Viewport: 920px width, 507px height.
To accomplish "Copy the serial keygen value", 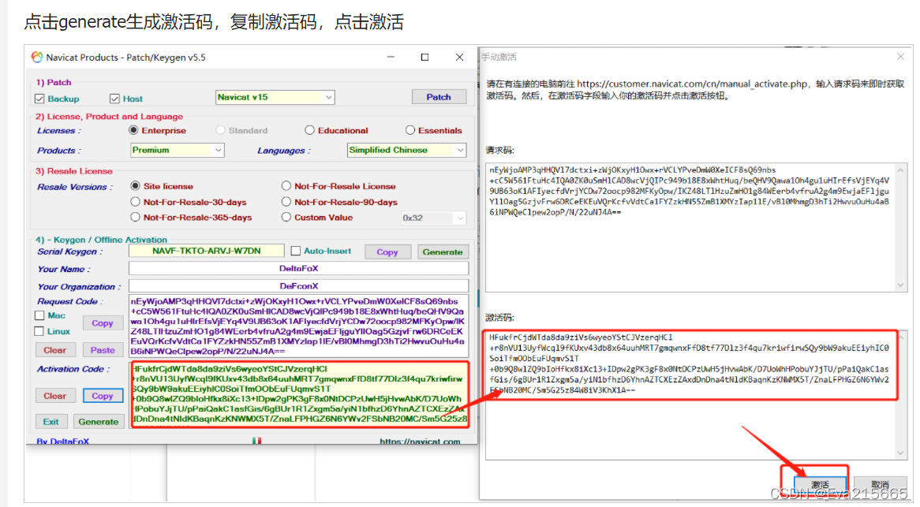I will point(387,252).
